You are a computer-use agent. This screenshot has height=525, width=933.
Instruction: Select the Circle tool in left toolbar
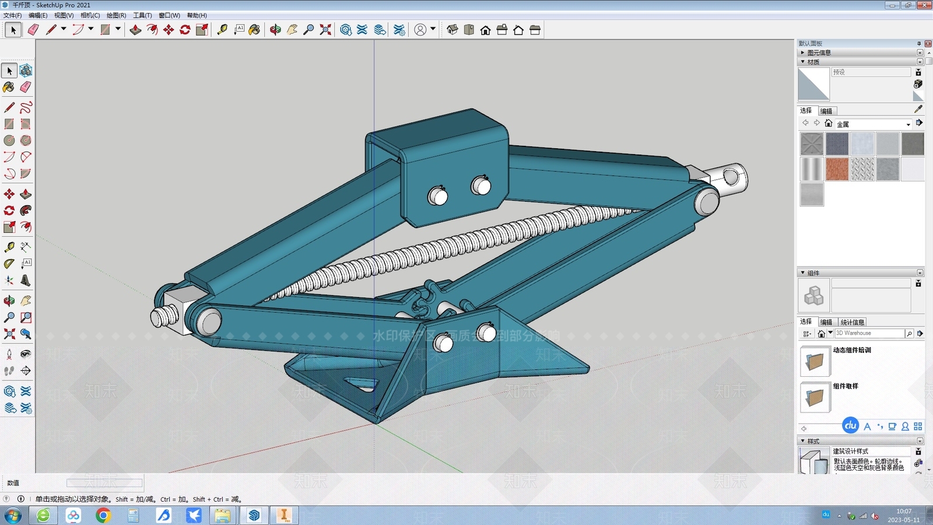point(9,141)
